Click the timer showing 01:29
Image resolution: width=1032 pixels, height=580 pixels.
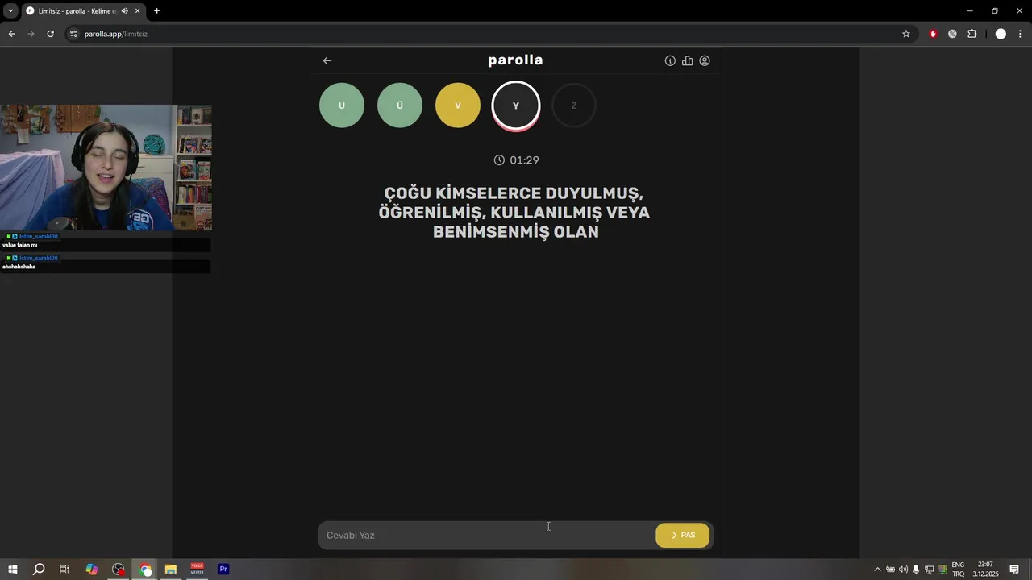pyautogui.click(x=516, y=160)
